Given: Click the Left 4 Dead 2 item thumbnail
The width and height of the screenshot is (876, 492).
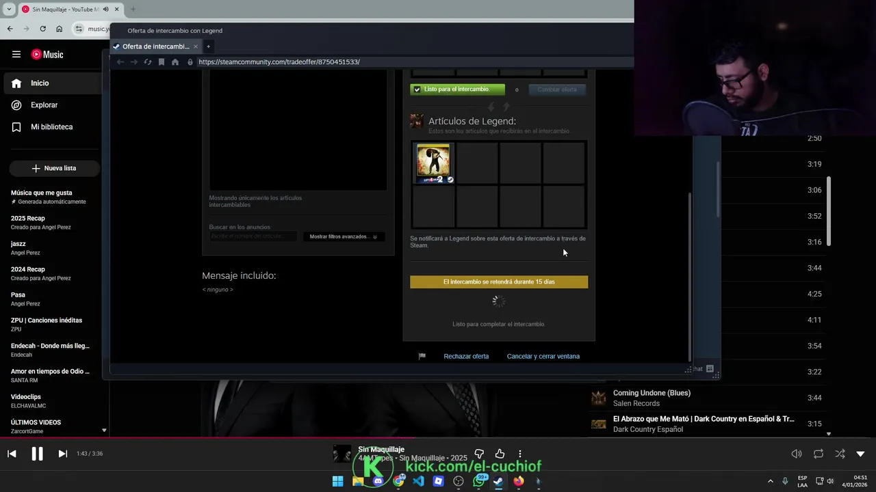Looking at the screenshot, I should [433, 163].
